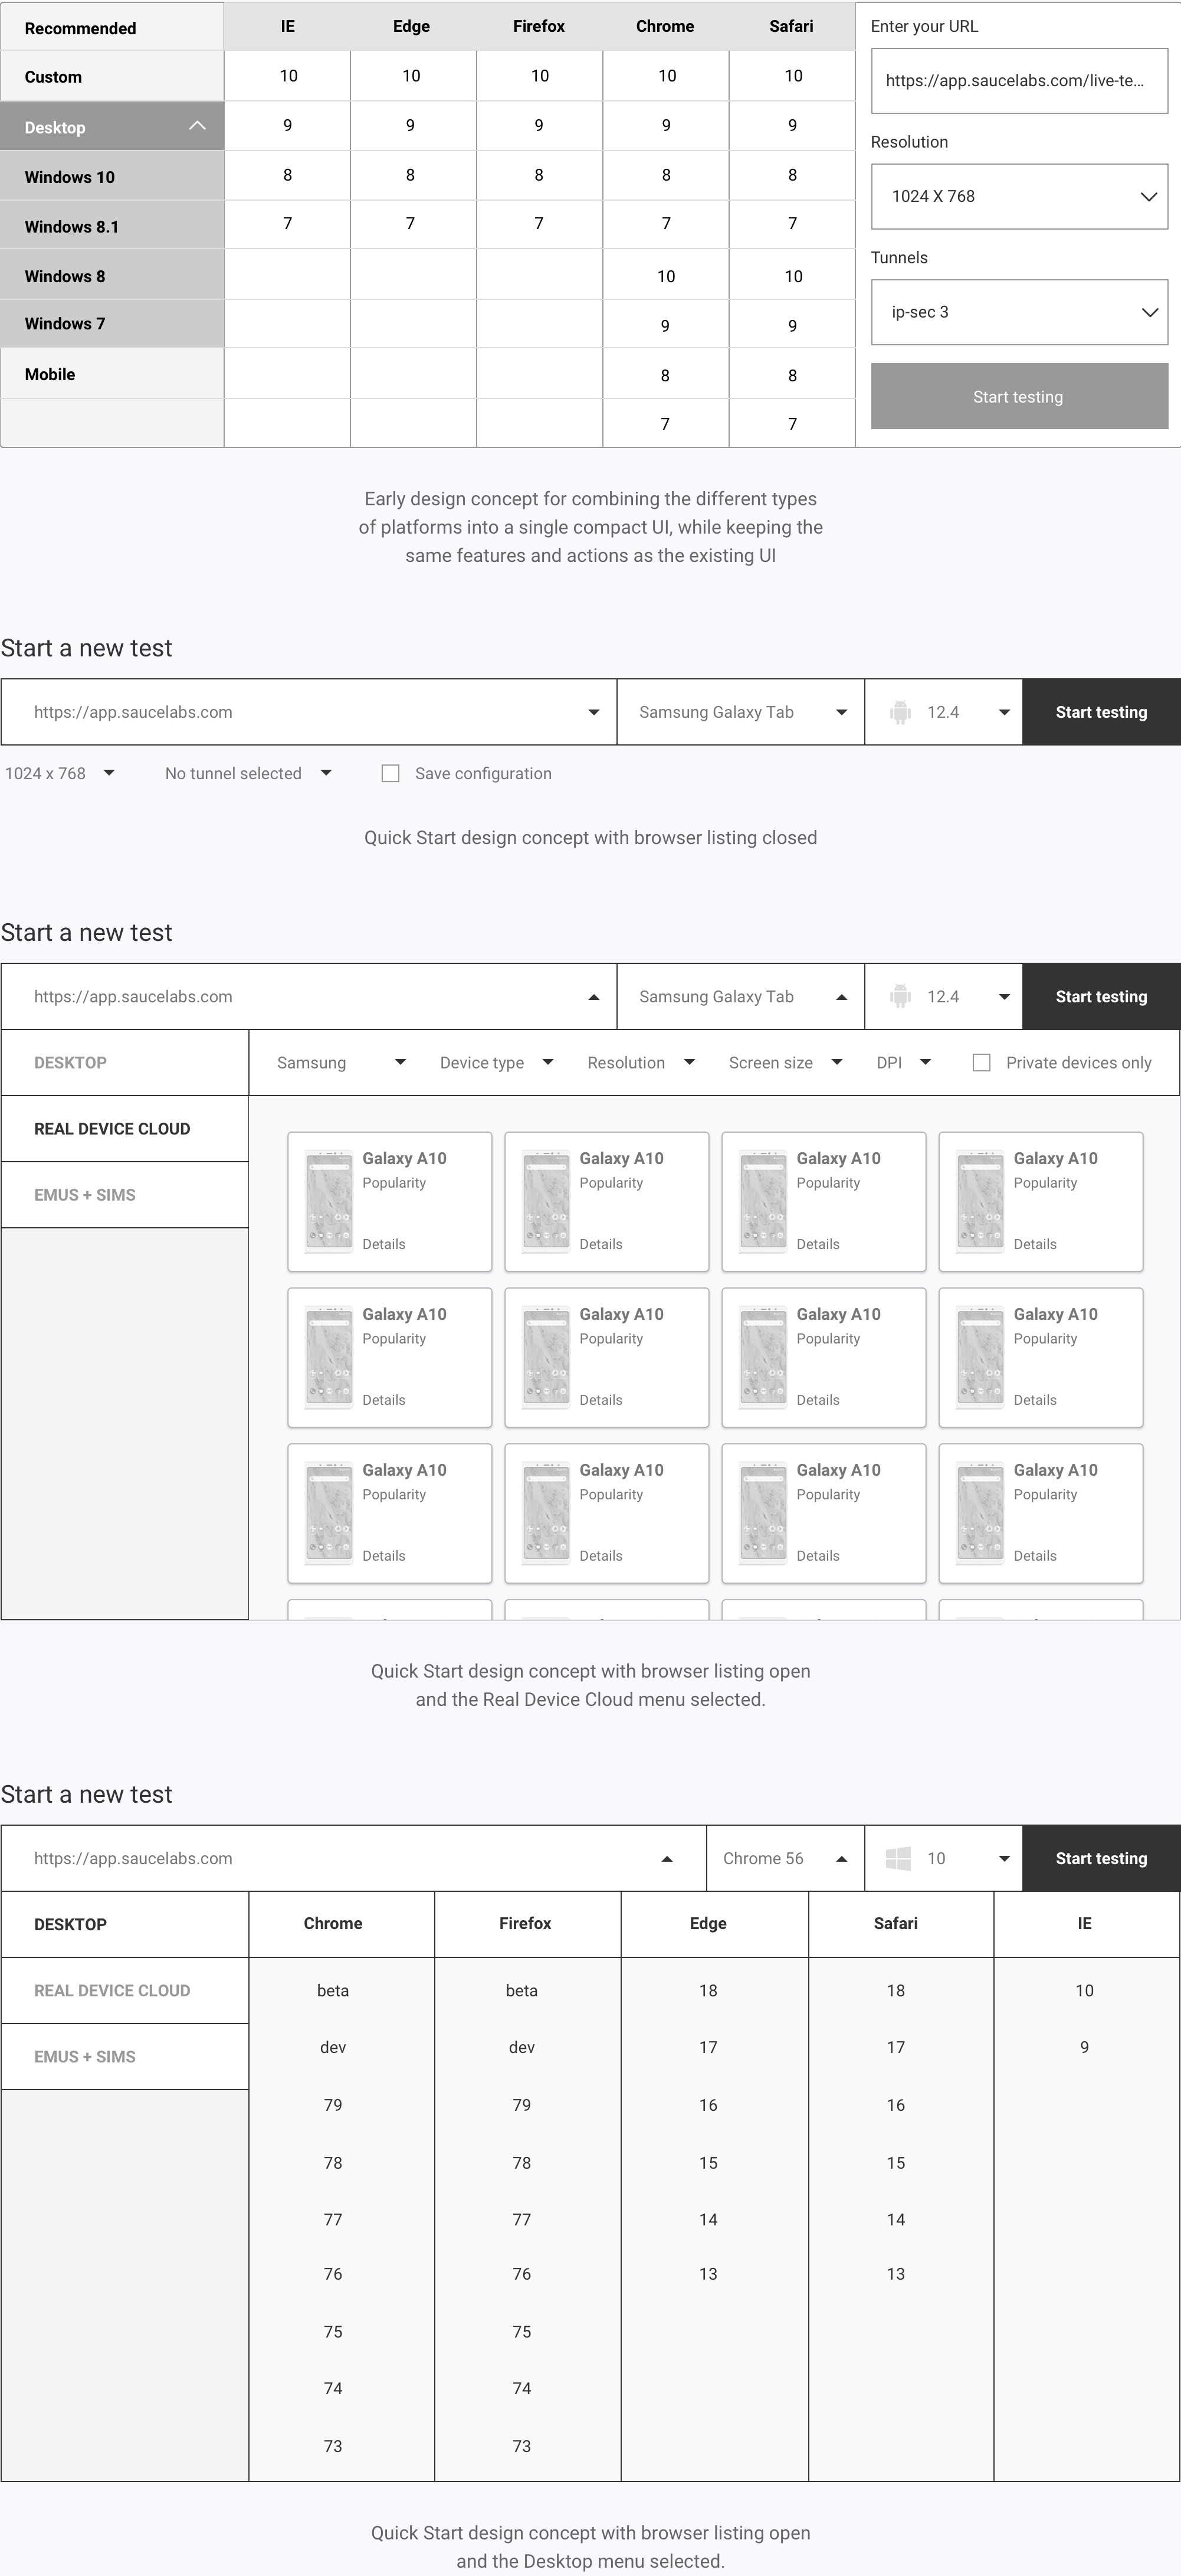Image resolution: width=1181 pixels, height=2576 pixels.
Task: Expand the Device type filter
Action: [497, 1062]
